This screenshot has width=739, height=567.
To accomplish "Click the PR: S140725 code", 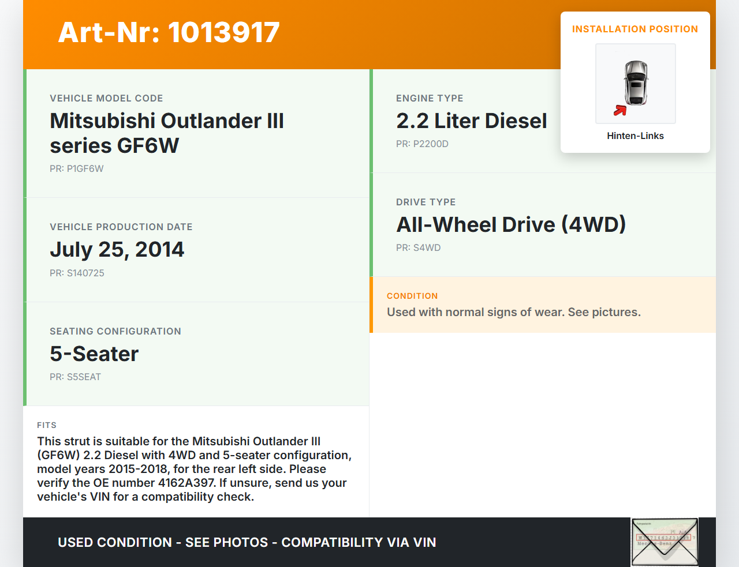I will pyautogui.click(x=77, y=273).
